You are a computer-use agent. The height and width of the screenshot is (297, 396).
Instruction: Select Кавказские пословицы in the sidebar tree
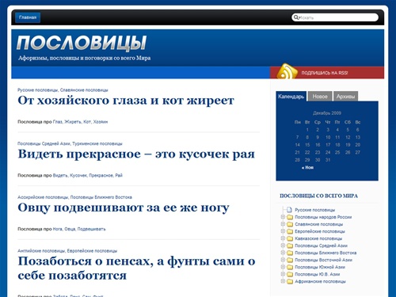click(x=318, y=238)
